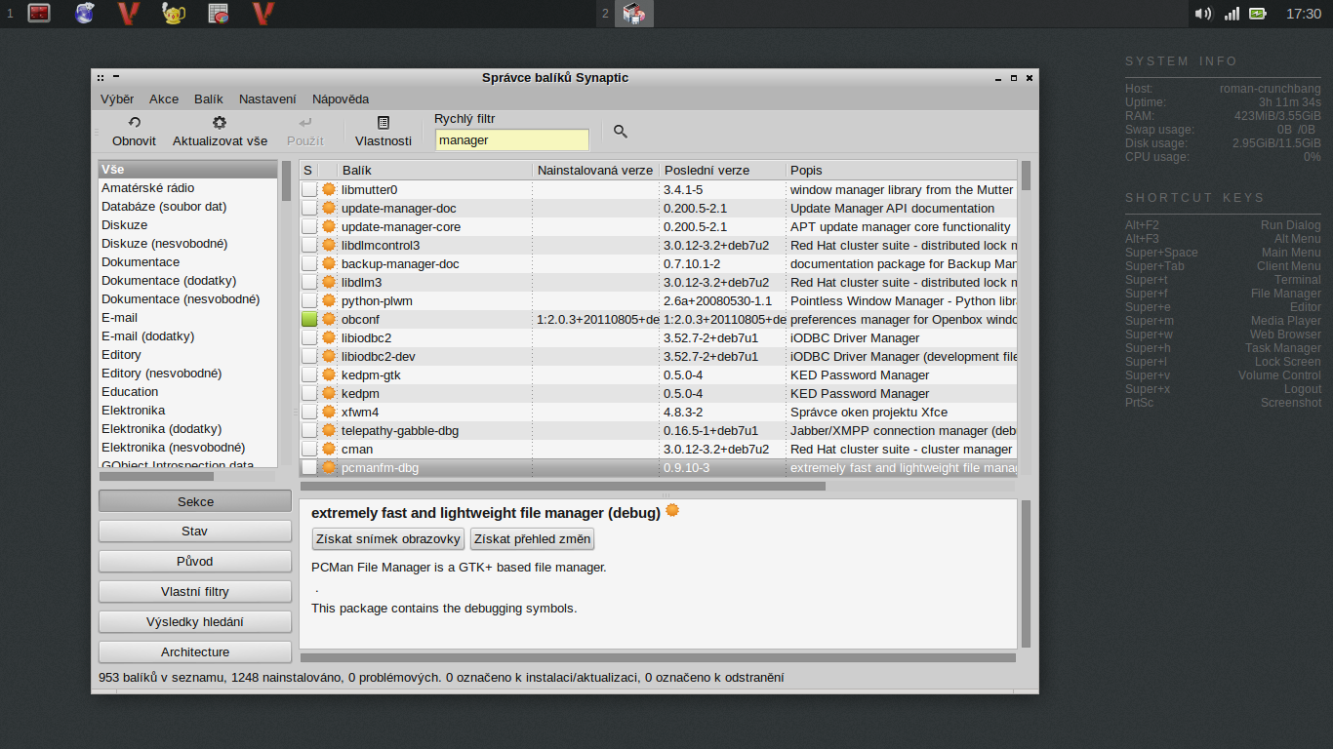This screenshot has height=749, width=1333.
Task: Open the Nápověda menu
Action: [341, 99]
